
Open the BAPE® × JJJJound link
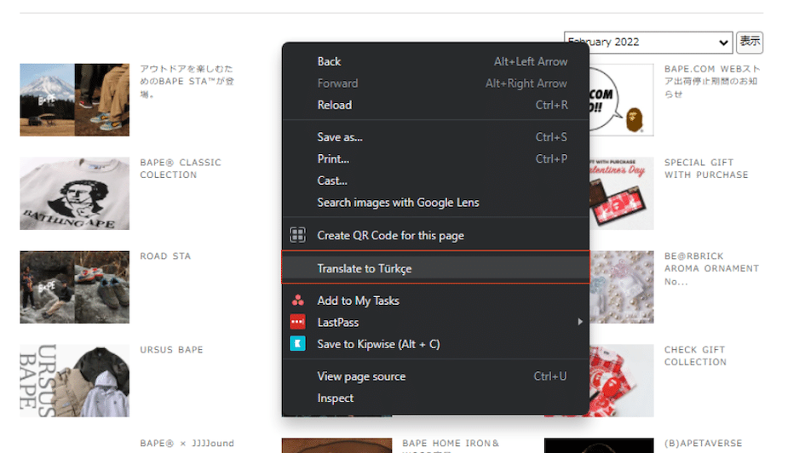[x=187, y=443]
